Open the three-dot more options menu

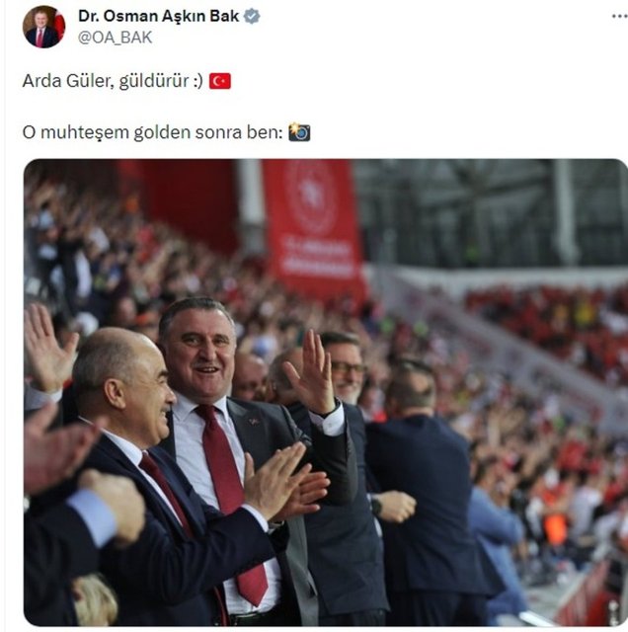[x=619, y=17]
